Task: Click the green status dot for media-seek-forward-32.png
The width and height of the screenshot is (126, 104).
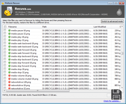Action: click(x=9, y=53)
